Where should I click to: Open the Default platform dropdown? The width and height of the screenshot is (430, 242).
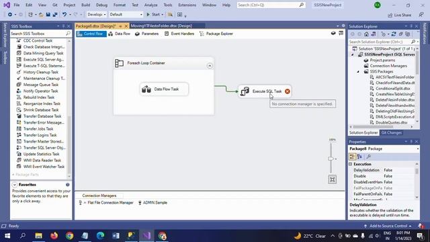pos(126,15)
